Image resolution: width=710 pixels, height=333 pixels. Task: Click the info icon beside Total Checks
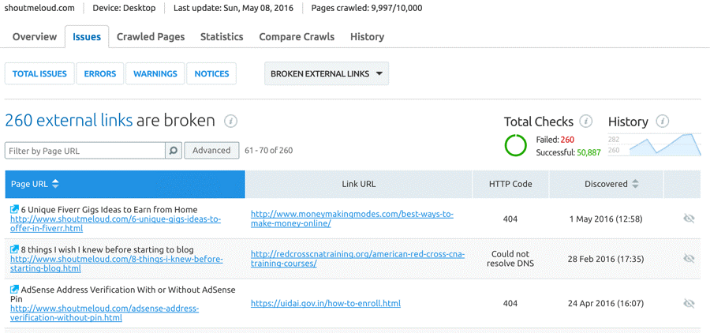586,121
